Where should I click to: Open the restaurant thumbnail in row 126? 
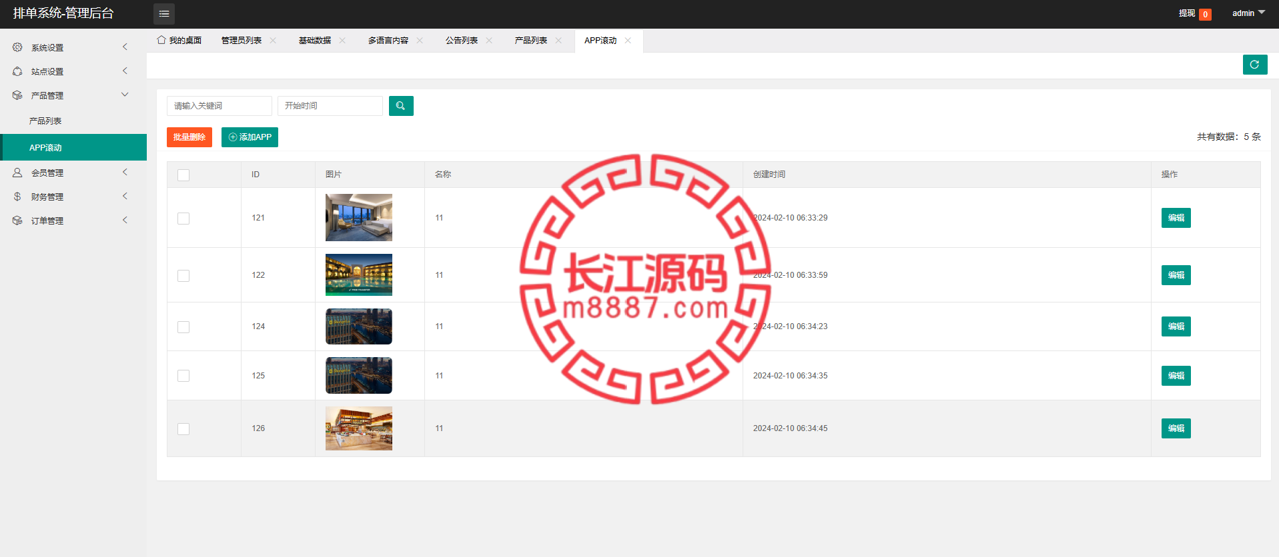[x=359, y=428]
